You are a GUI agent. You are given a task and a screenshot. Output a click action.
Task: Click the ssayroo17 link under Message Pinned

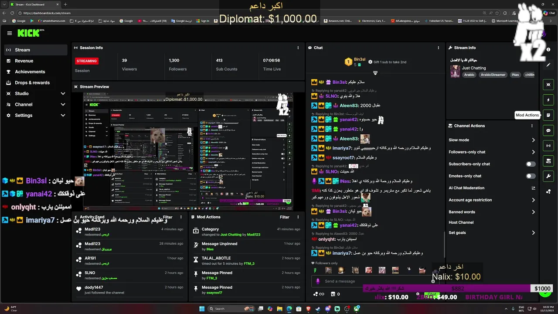tap(214, 293)
